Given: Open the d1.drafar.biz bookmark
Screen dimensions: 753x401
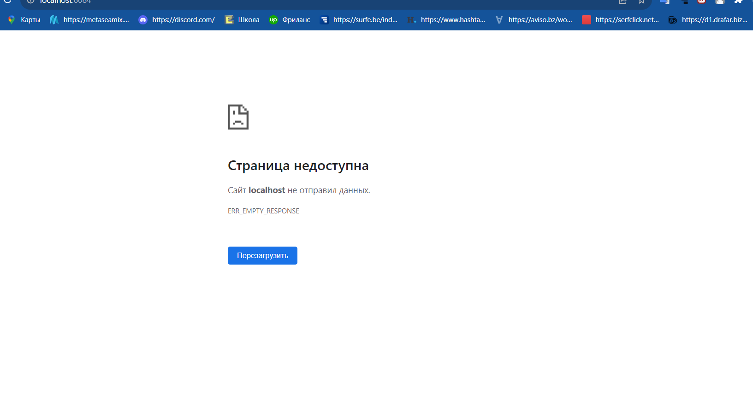Looking at the screenshot, I should pos(708,20).
